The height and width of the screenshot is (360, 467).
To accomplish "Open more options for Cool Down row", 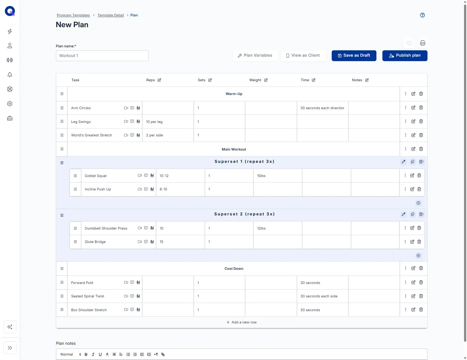I will 406,268.
